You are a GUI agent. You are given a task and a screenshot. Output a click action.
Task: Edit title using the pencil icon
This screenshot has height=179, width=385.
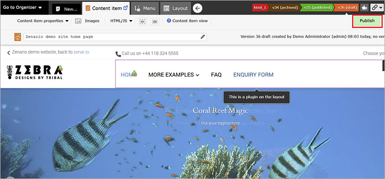point(203,37)
